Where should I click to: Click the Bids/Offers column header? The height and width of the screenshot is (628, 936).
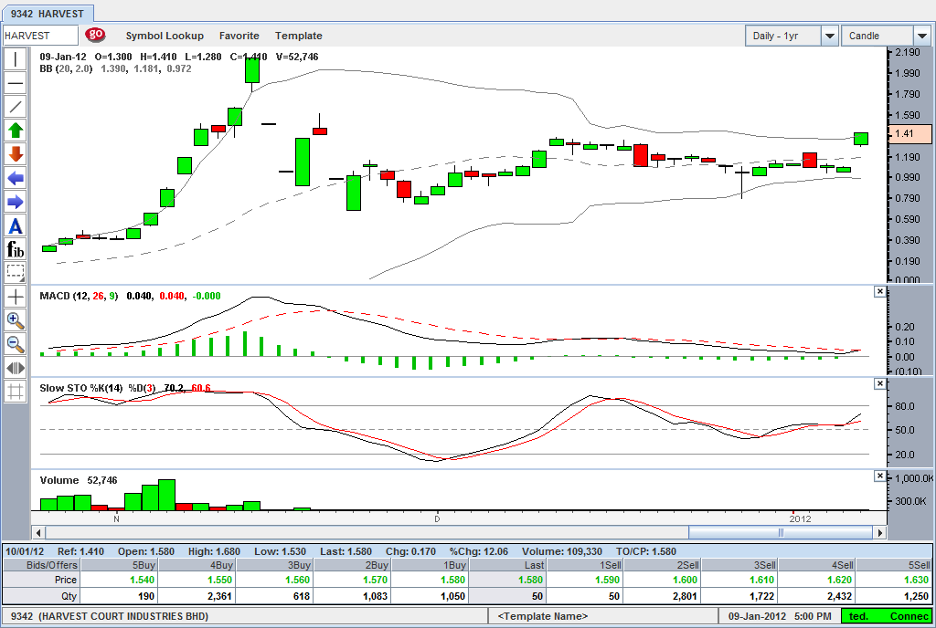tap(42, 565)
